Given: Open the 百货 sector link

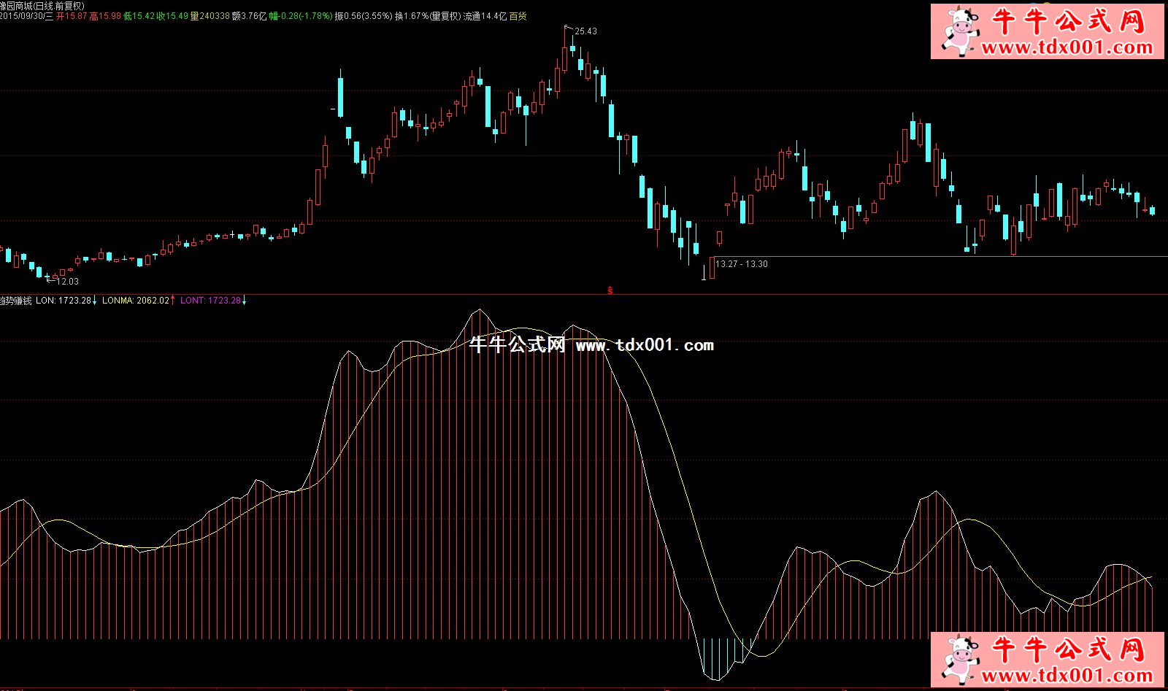Looking at the screenshot, I should coord(518,16).
